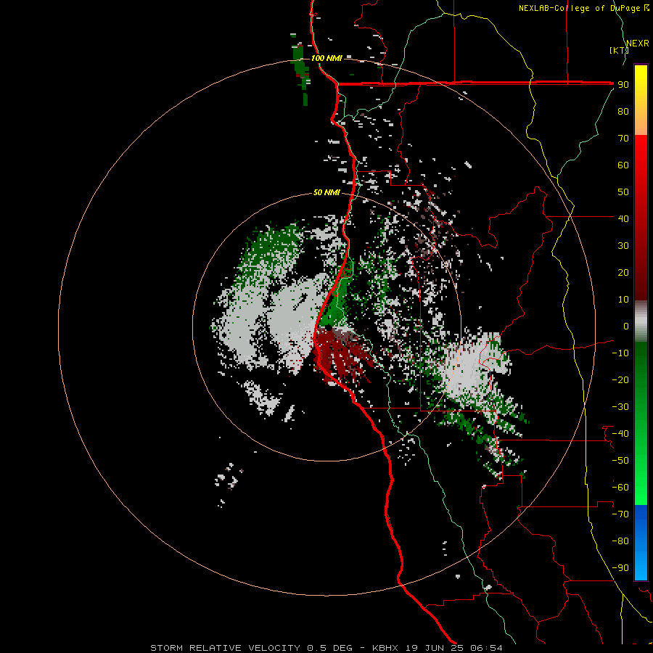Click the black radar site dot at center
This screenshot has height=653, width=653.
click(x=328, y=328)
